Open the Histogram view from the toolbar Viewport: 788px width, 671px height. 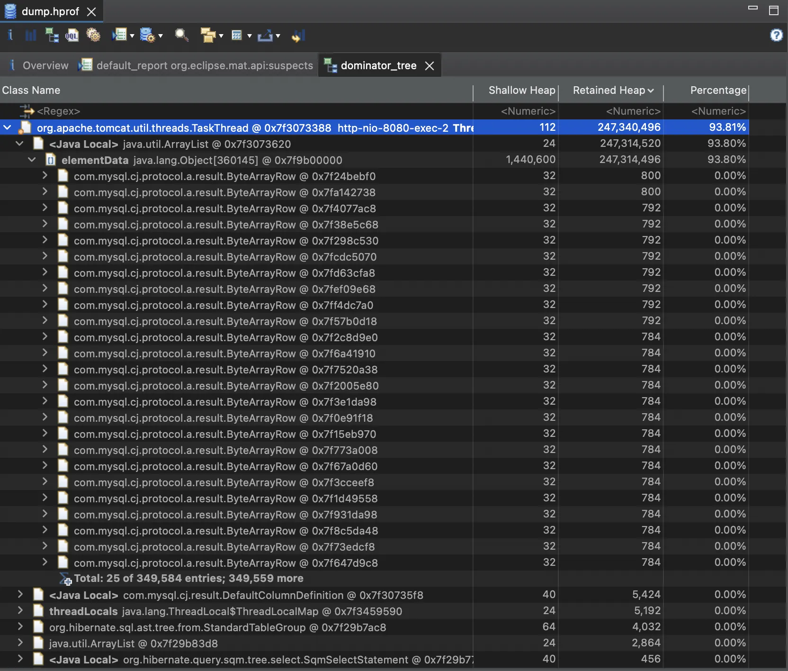click(31, 35)
